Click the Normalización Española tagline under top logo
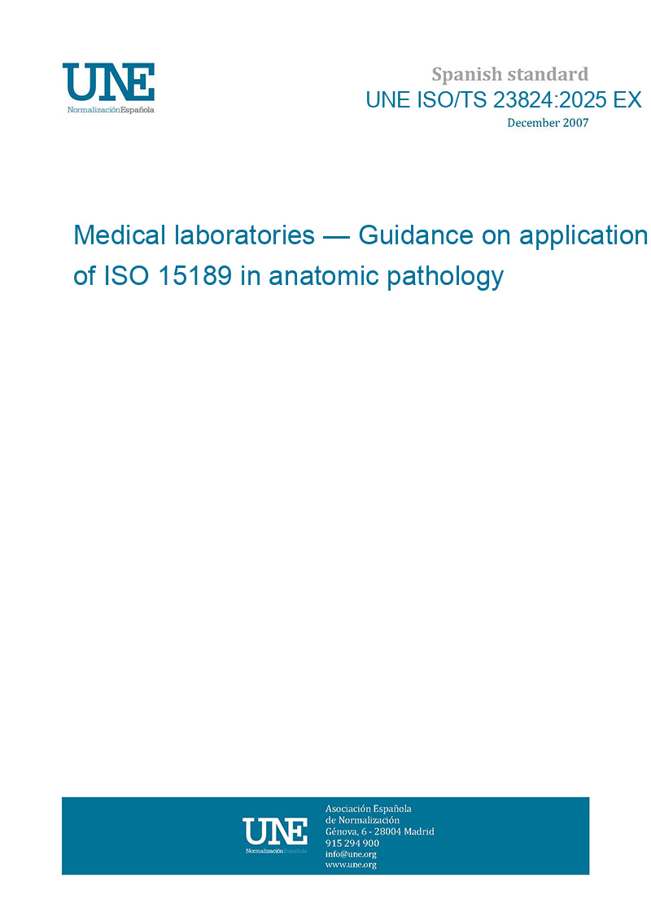The image size is (651, 921). point(110,110)
